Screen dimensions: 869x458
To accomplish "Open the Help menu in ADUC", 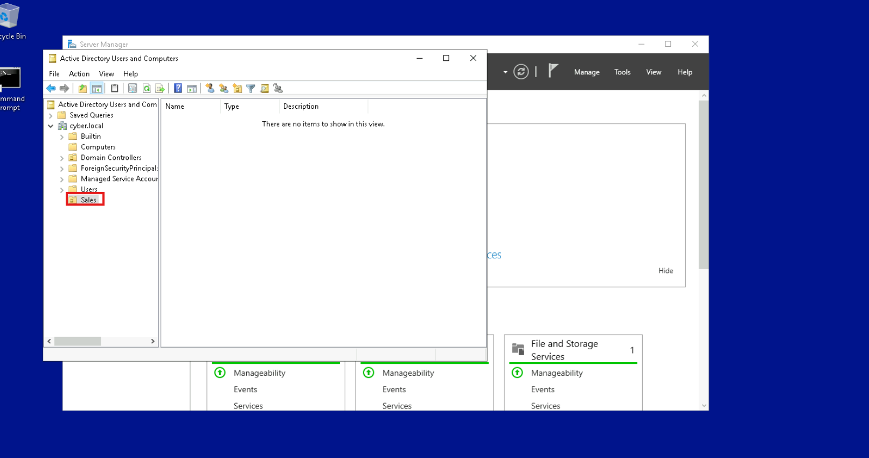I will pos(130,74).
